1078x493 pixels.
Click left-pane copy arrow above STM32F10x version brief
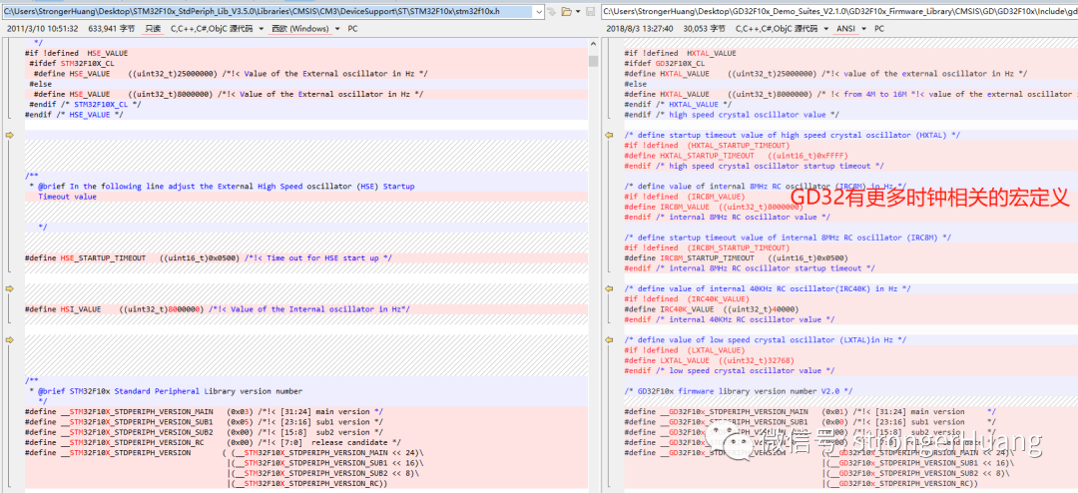click(x=9, y=339)
